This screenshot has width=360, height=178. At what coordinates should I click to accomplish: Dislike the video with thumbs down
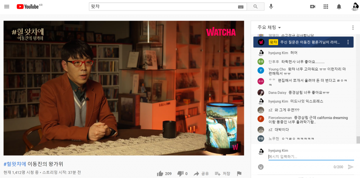point(180,174)
